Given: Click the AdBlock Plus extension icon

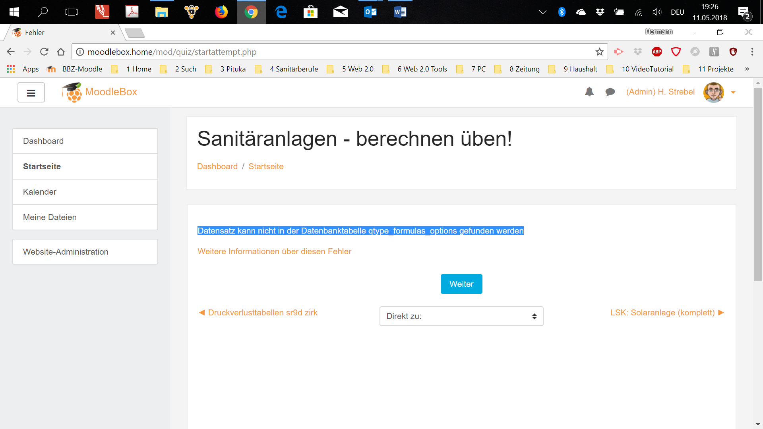Looking at the screenshot, I should [x=657, y=52].
